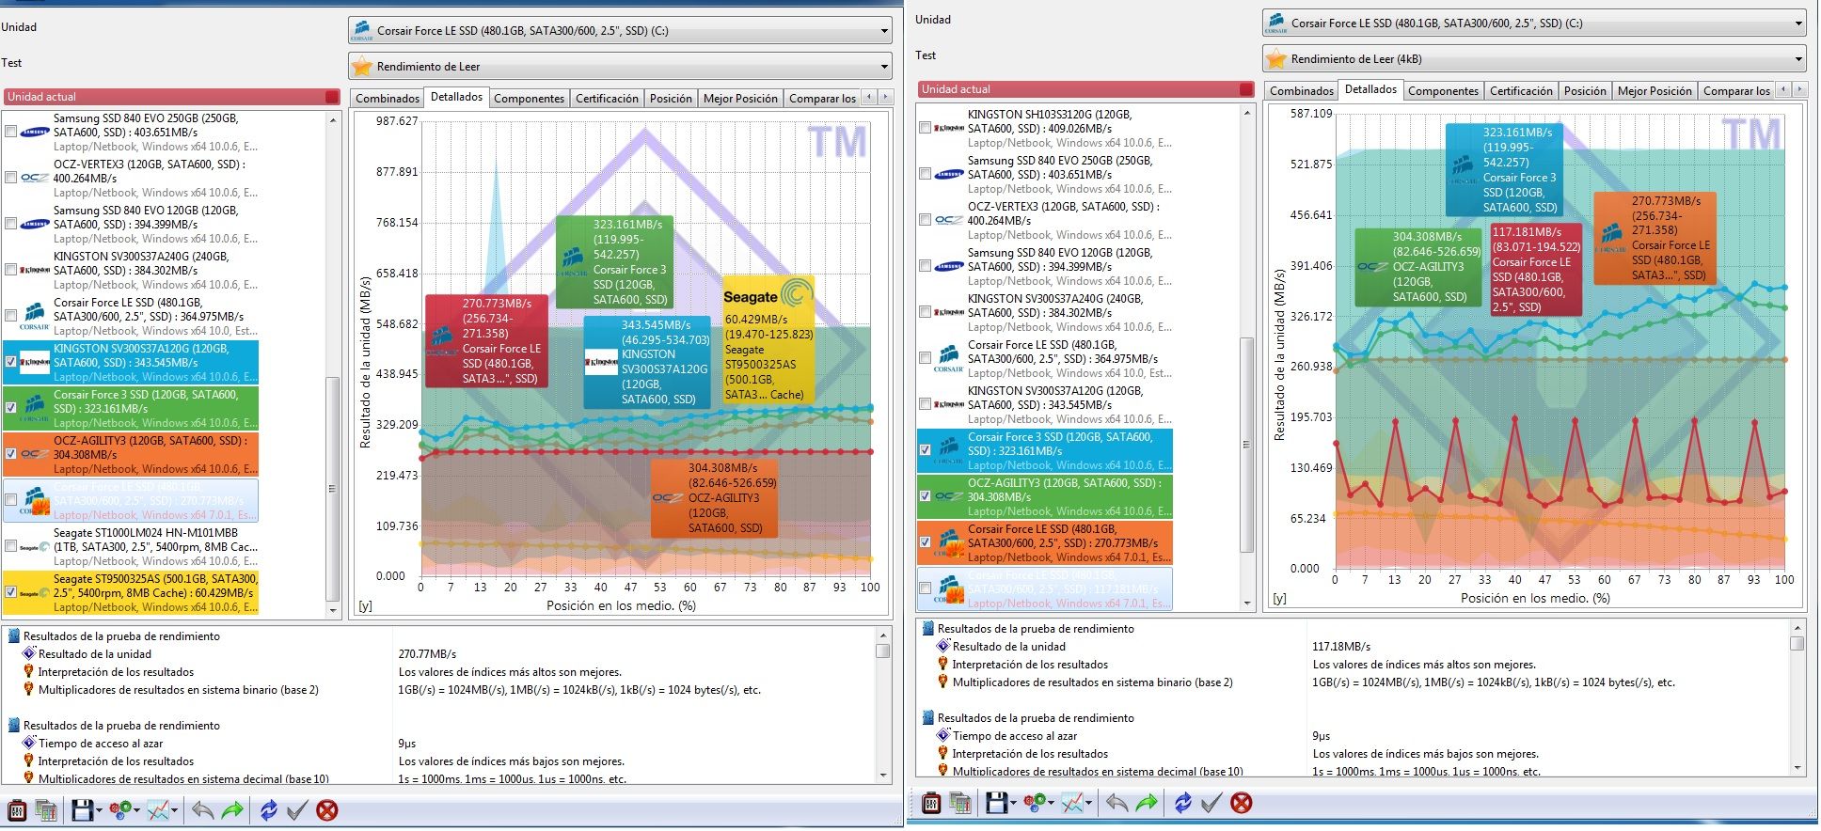Click the left results list's scrollbar down arrow

pyautogui.click(x=332, y=610)
